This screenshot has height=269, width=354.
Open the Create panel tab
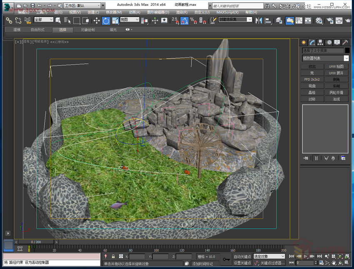point(304,42)
